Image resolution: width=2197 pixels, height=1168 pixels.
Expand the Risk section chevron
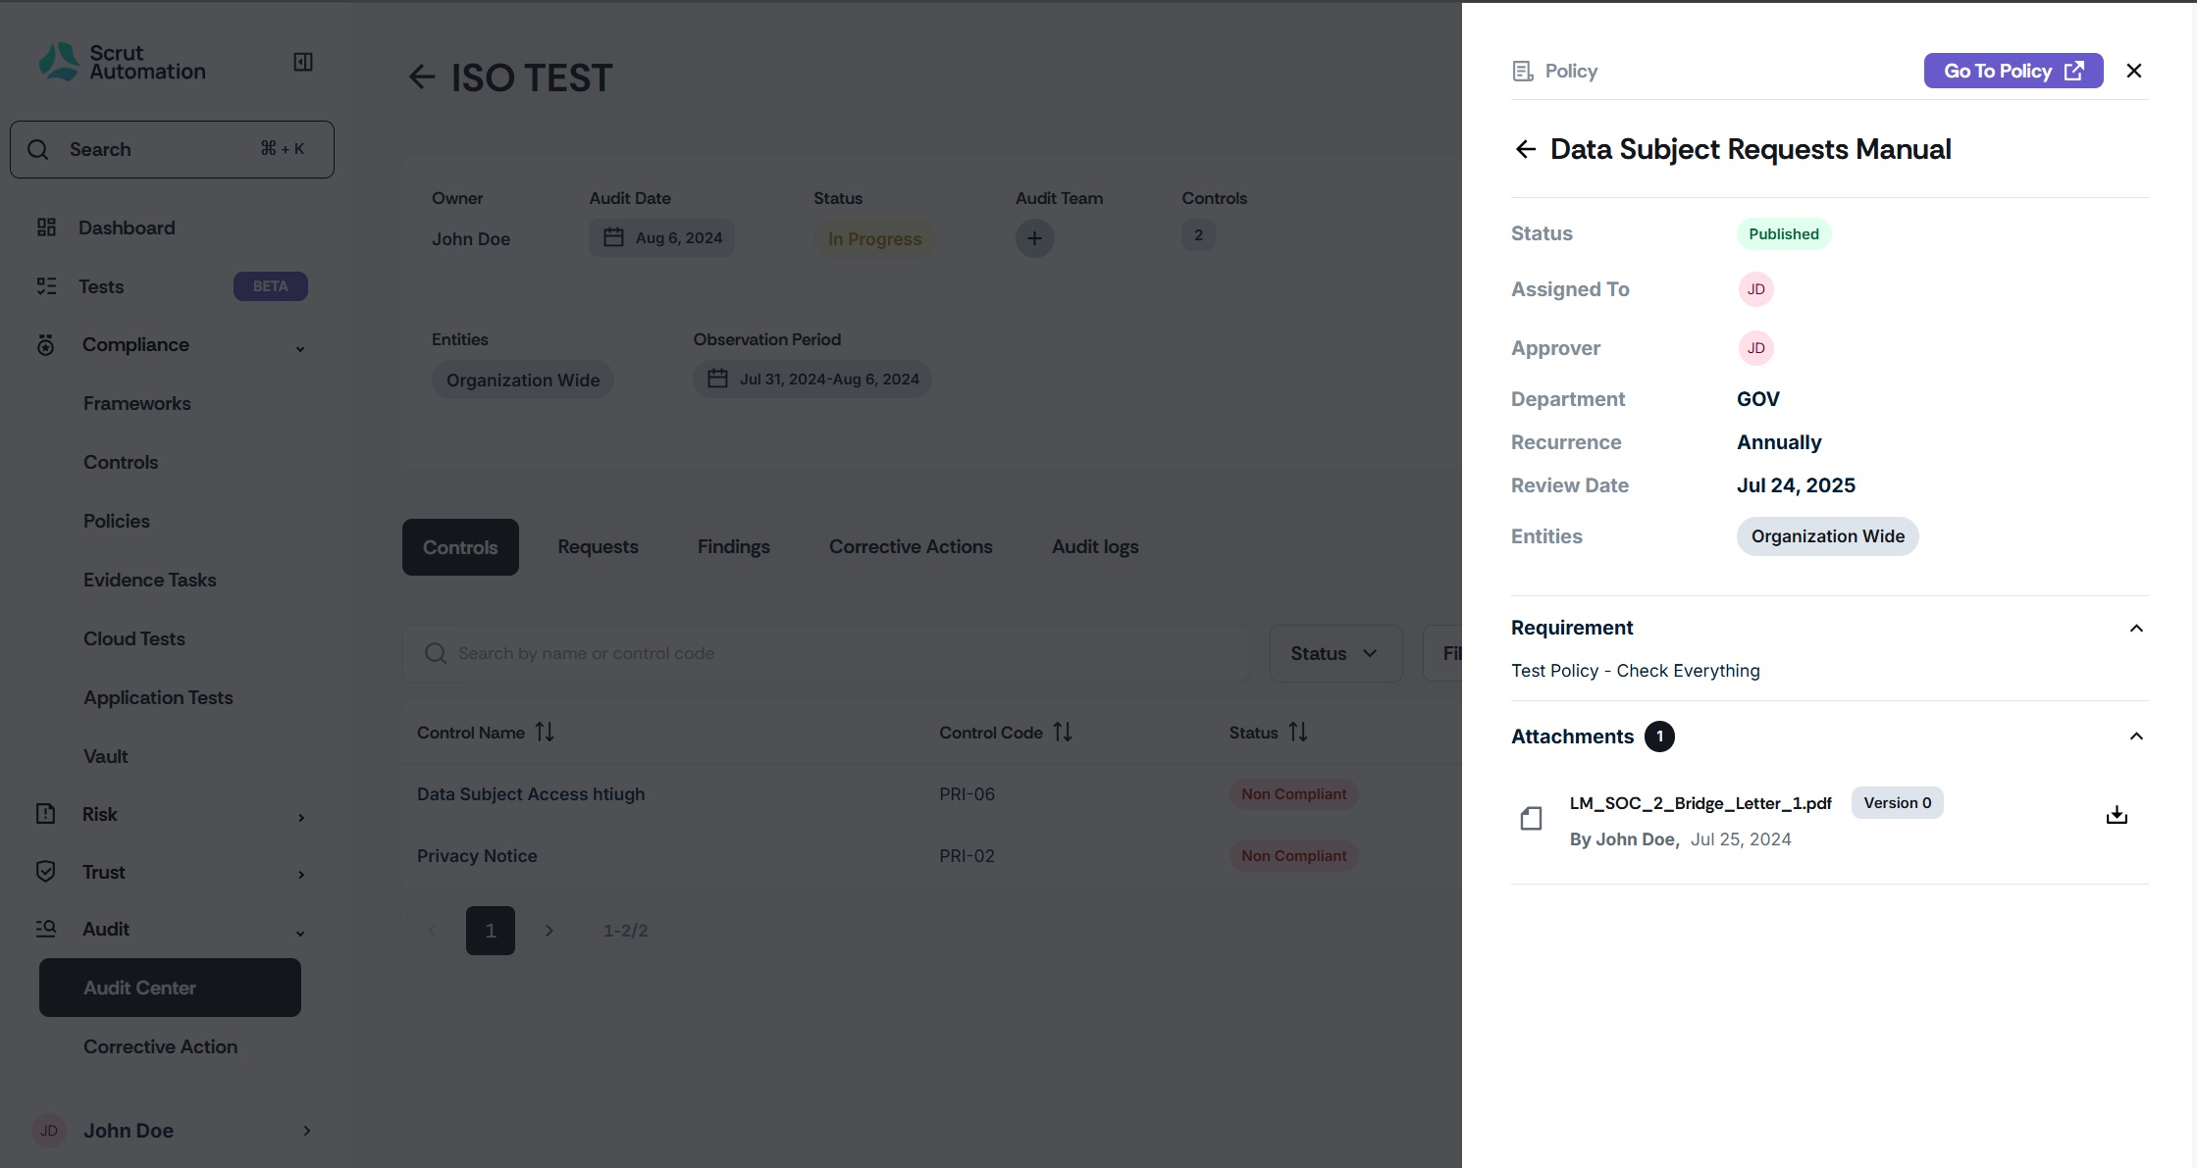tap(301, 817)
